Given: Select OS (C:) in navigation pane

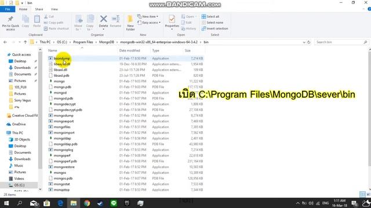Looking at the screenshot, I should tap(19, 185).
